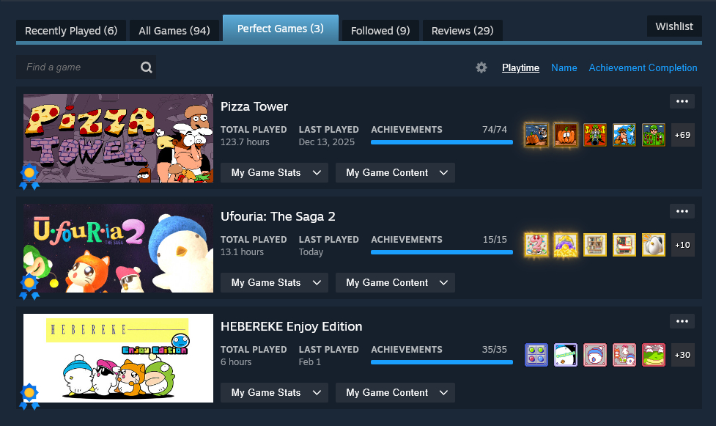Click last Ufouria achievement icon

click(654, 245)
